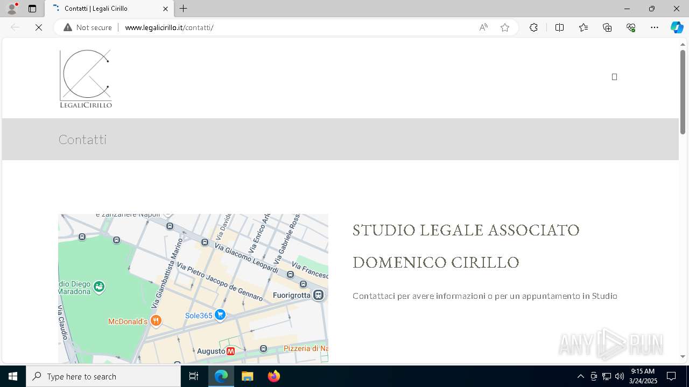Close the Contatti | Legali Cirillo tab
Screen dimensions: 689x387
tap(165, 9)
